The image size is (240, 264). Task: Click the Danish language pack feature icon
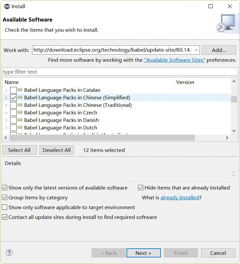pos(20,120)
